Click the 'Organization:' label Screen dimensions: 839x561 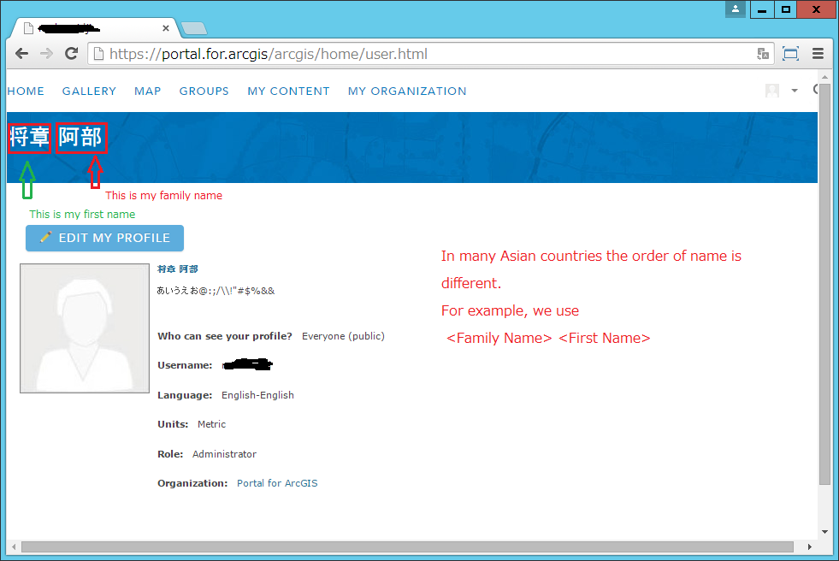(192, 483)
